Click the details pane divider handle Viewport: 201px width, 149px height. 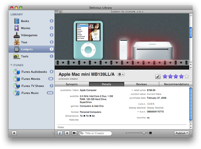(x=123, y=71)
